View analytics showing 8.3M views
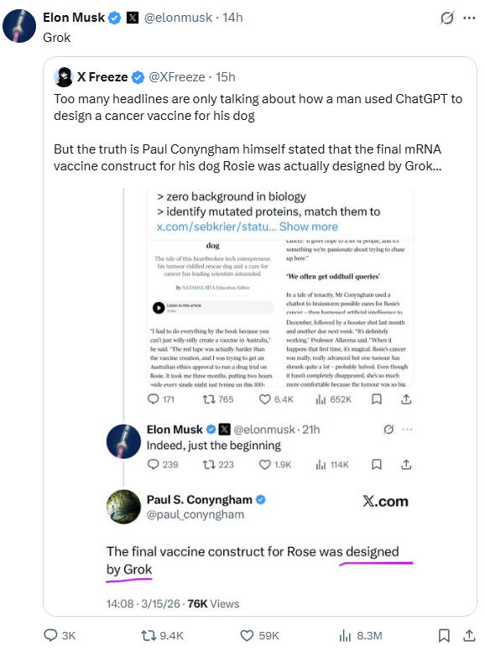 [x=361, y=635]
